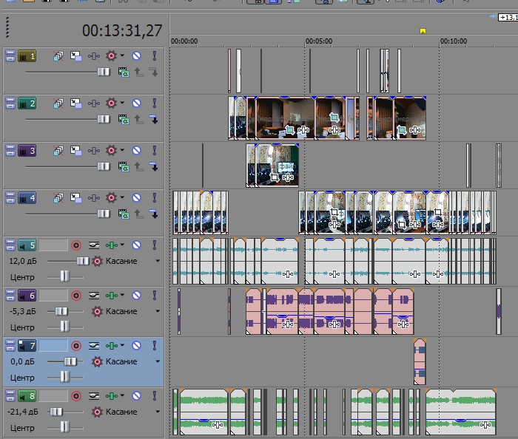Invert phase on audio track 8

[x=94, y=396]
